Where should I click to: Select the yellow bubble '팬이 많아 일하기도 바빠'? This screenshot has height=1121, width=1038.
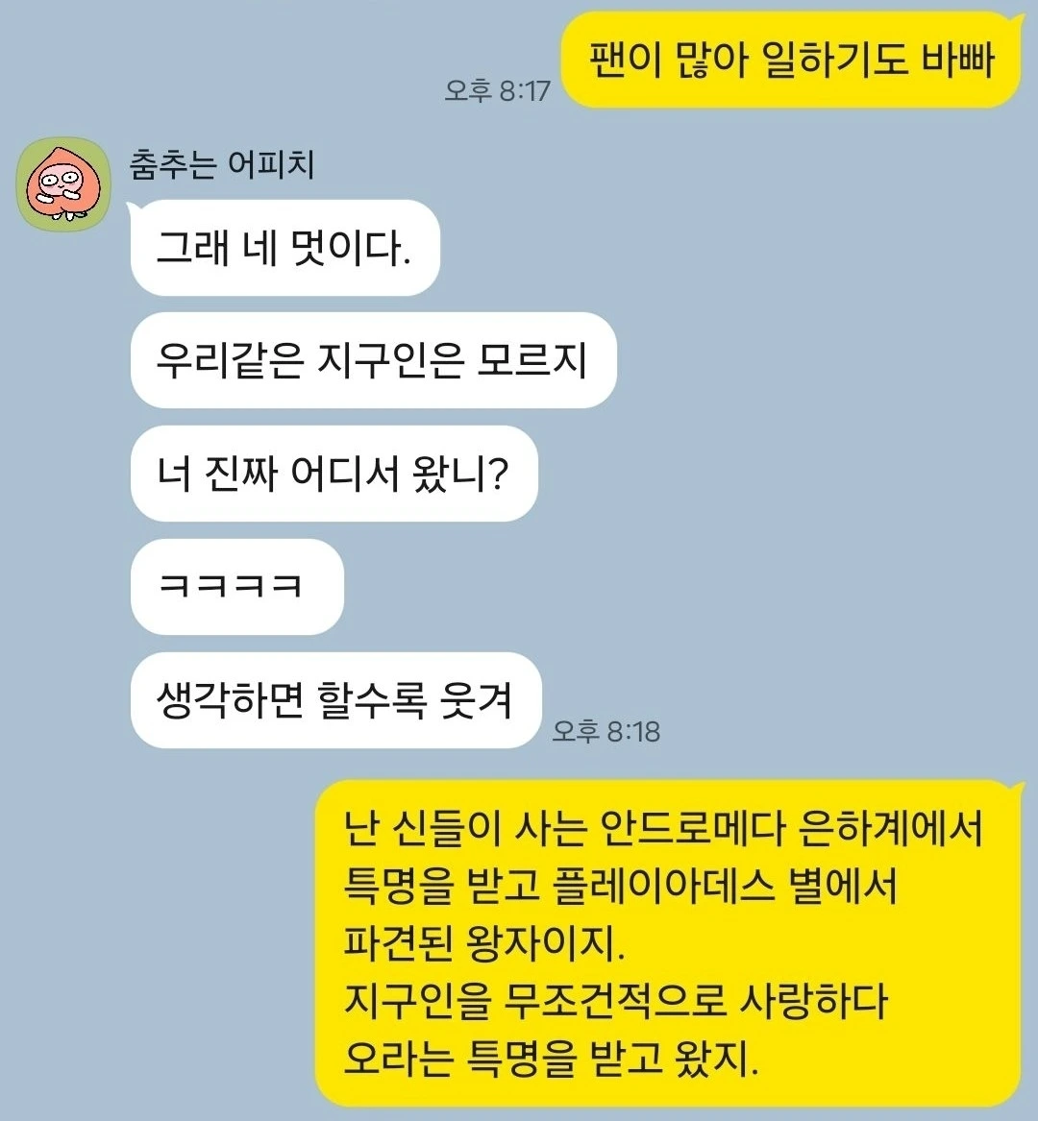[791, 61]
